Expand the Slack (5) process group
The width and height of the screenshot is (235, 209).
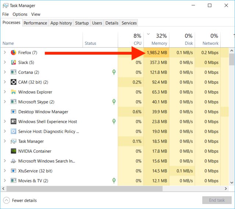click(x=5, y=62)
